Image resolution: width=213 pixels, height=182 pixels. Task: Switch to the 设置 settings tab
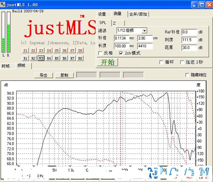point(102,14)
